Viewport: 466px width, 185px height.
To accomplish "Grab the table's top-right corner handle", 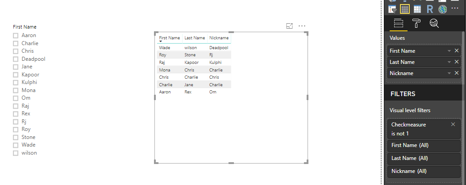I will (x=306, y=33).
